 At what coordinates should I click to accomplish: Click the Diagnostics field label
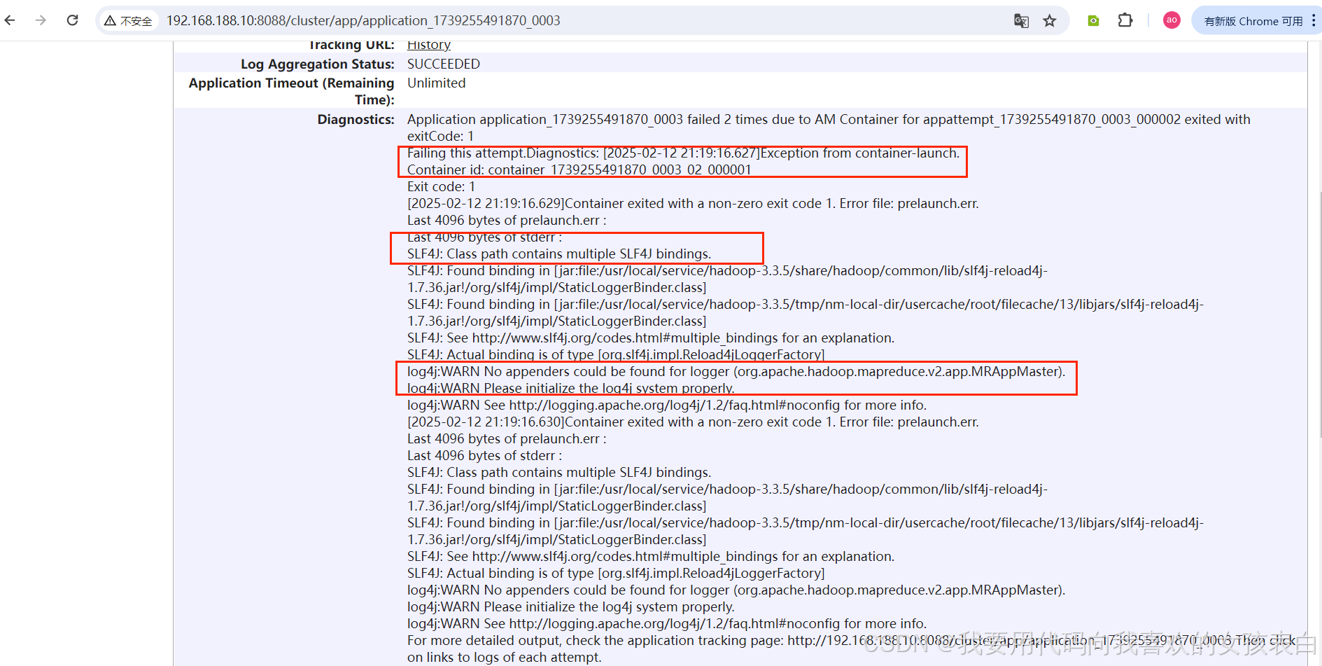[356, 119]
